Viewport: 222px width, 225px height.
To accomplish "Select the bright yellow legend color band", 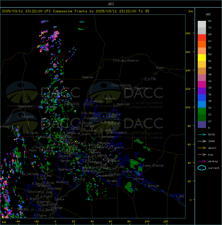I will [x=202, y=57].
